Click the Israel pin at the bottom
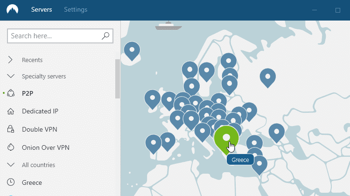Screen dimensions: 350x196 click(x=259, y=165)
